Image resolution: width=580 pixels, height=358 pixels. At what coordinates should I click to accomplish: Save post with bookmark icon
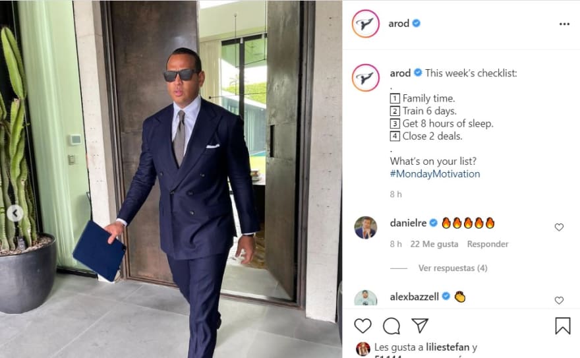(x=563, y=326)
